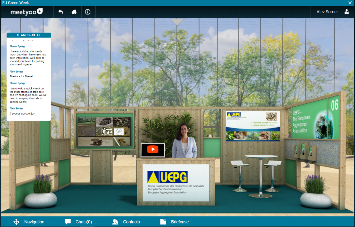Click ':) sounds good, enjoy!' message
This screenshot has height=227, width=355.
[22, 113]
